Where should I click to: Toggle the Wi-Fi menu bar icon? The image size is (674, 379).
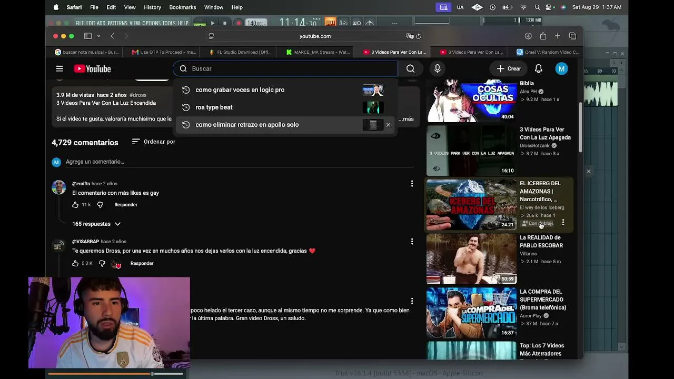[523, 7]
